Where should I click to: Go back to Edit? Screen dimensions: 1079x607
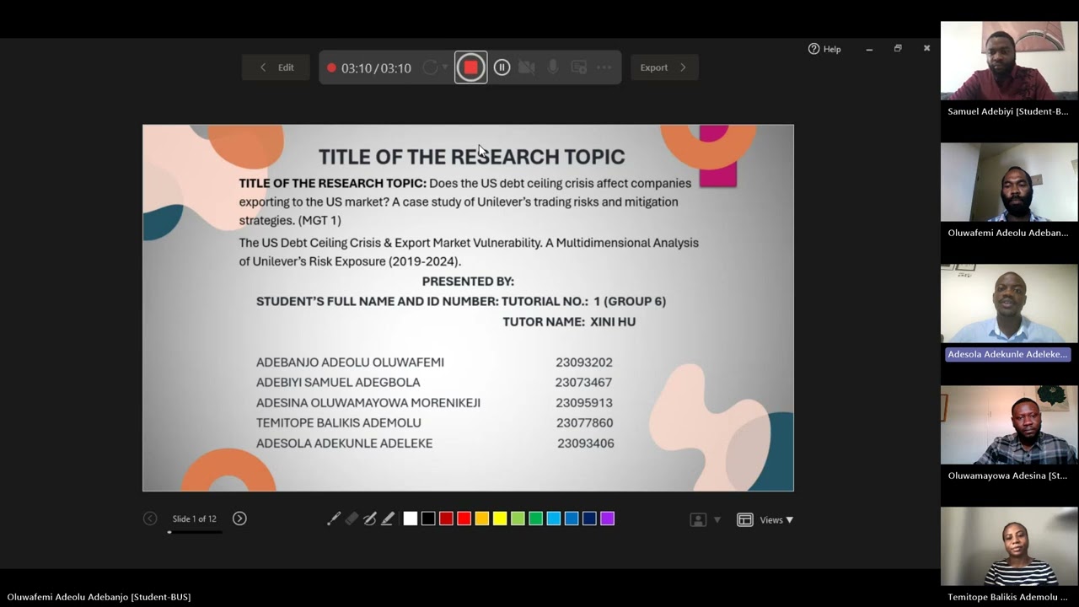click(276, 67)
